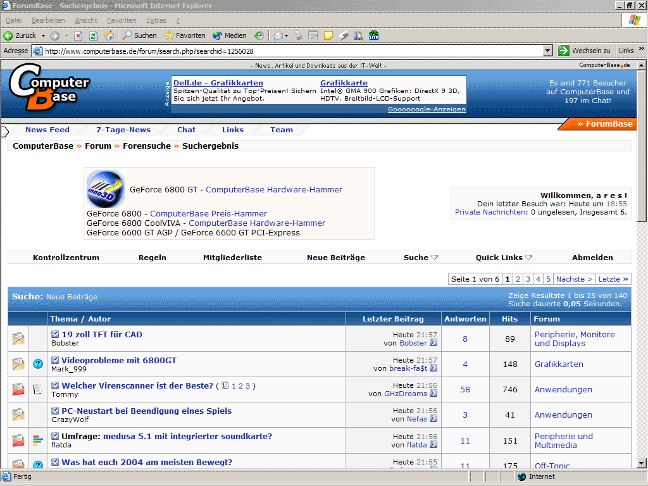
Task: Click the Kontrollzentrum link
Action: (66, 258)
